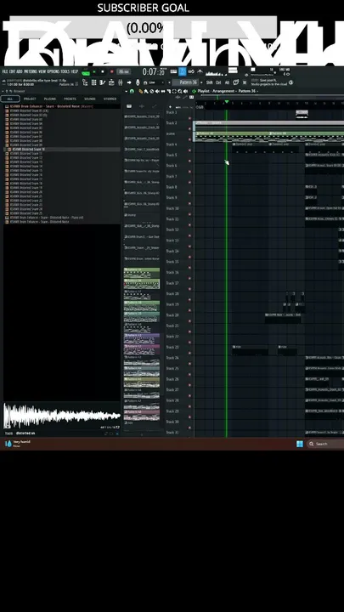Switch to PRESETS browser tab

click(x=70, y=99)
